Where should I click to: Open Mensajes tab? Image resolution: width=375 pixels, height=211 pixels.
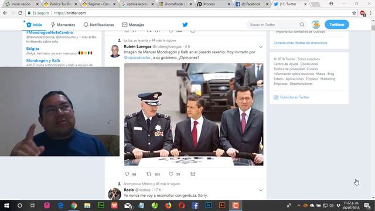[x=133, y=25]
